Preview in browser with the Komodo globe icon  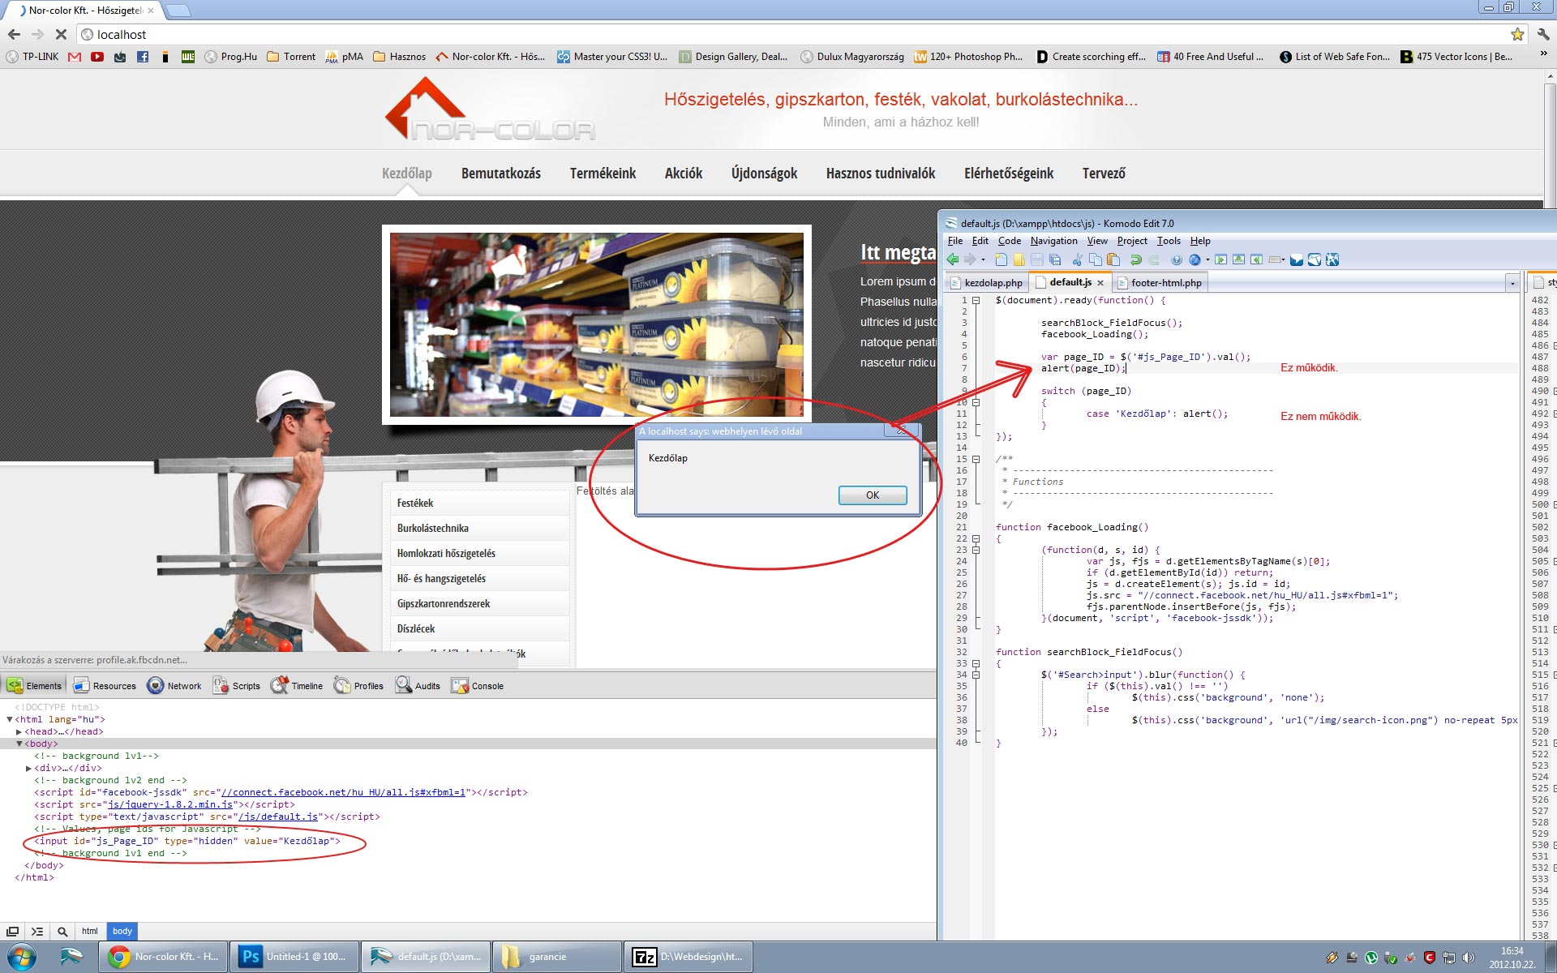tap(1195, 259)
